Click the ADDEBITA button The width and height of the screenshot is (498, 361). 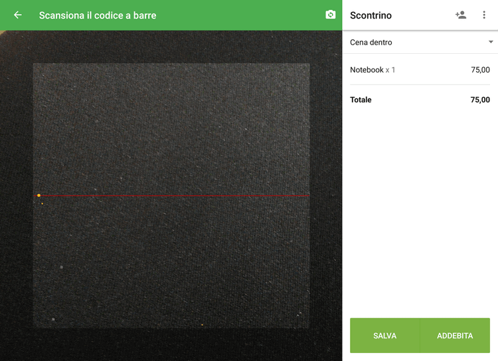[x=455, y=336]
